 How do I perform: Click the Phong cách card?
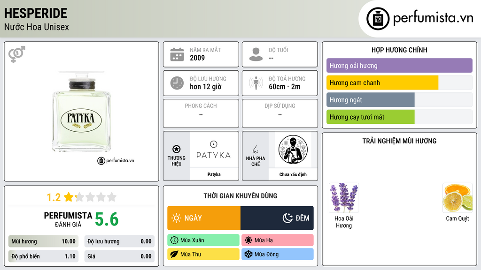coord(201,113)
